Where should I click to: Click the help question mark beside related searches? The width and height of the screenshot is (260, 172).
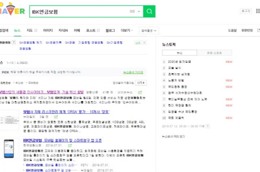(x=14, y=42)
